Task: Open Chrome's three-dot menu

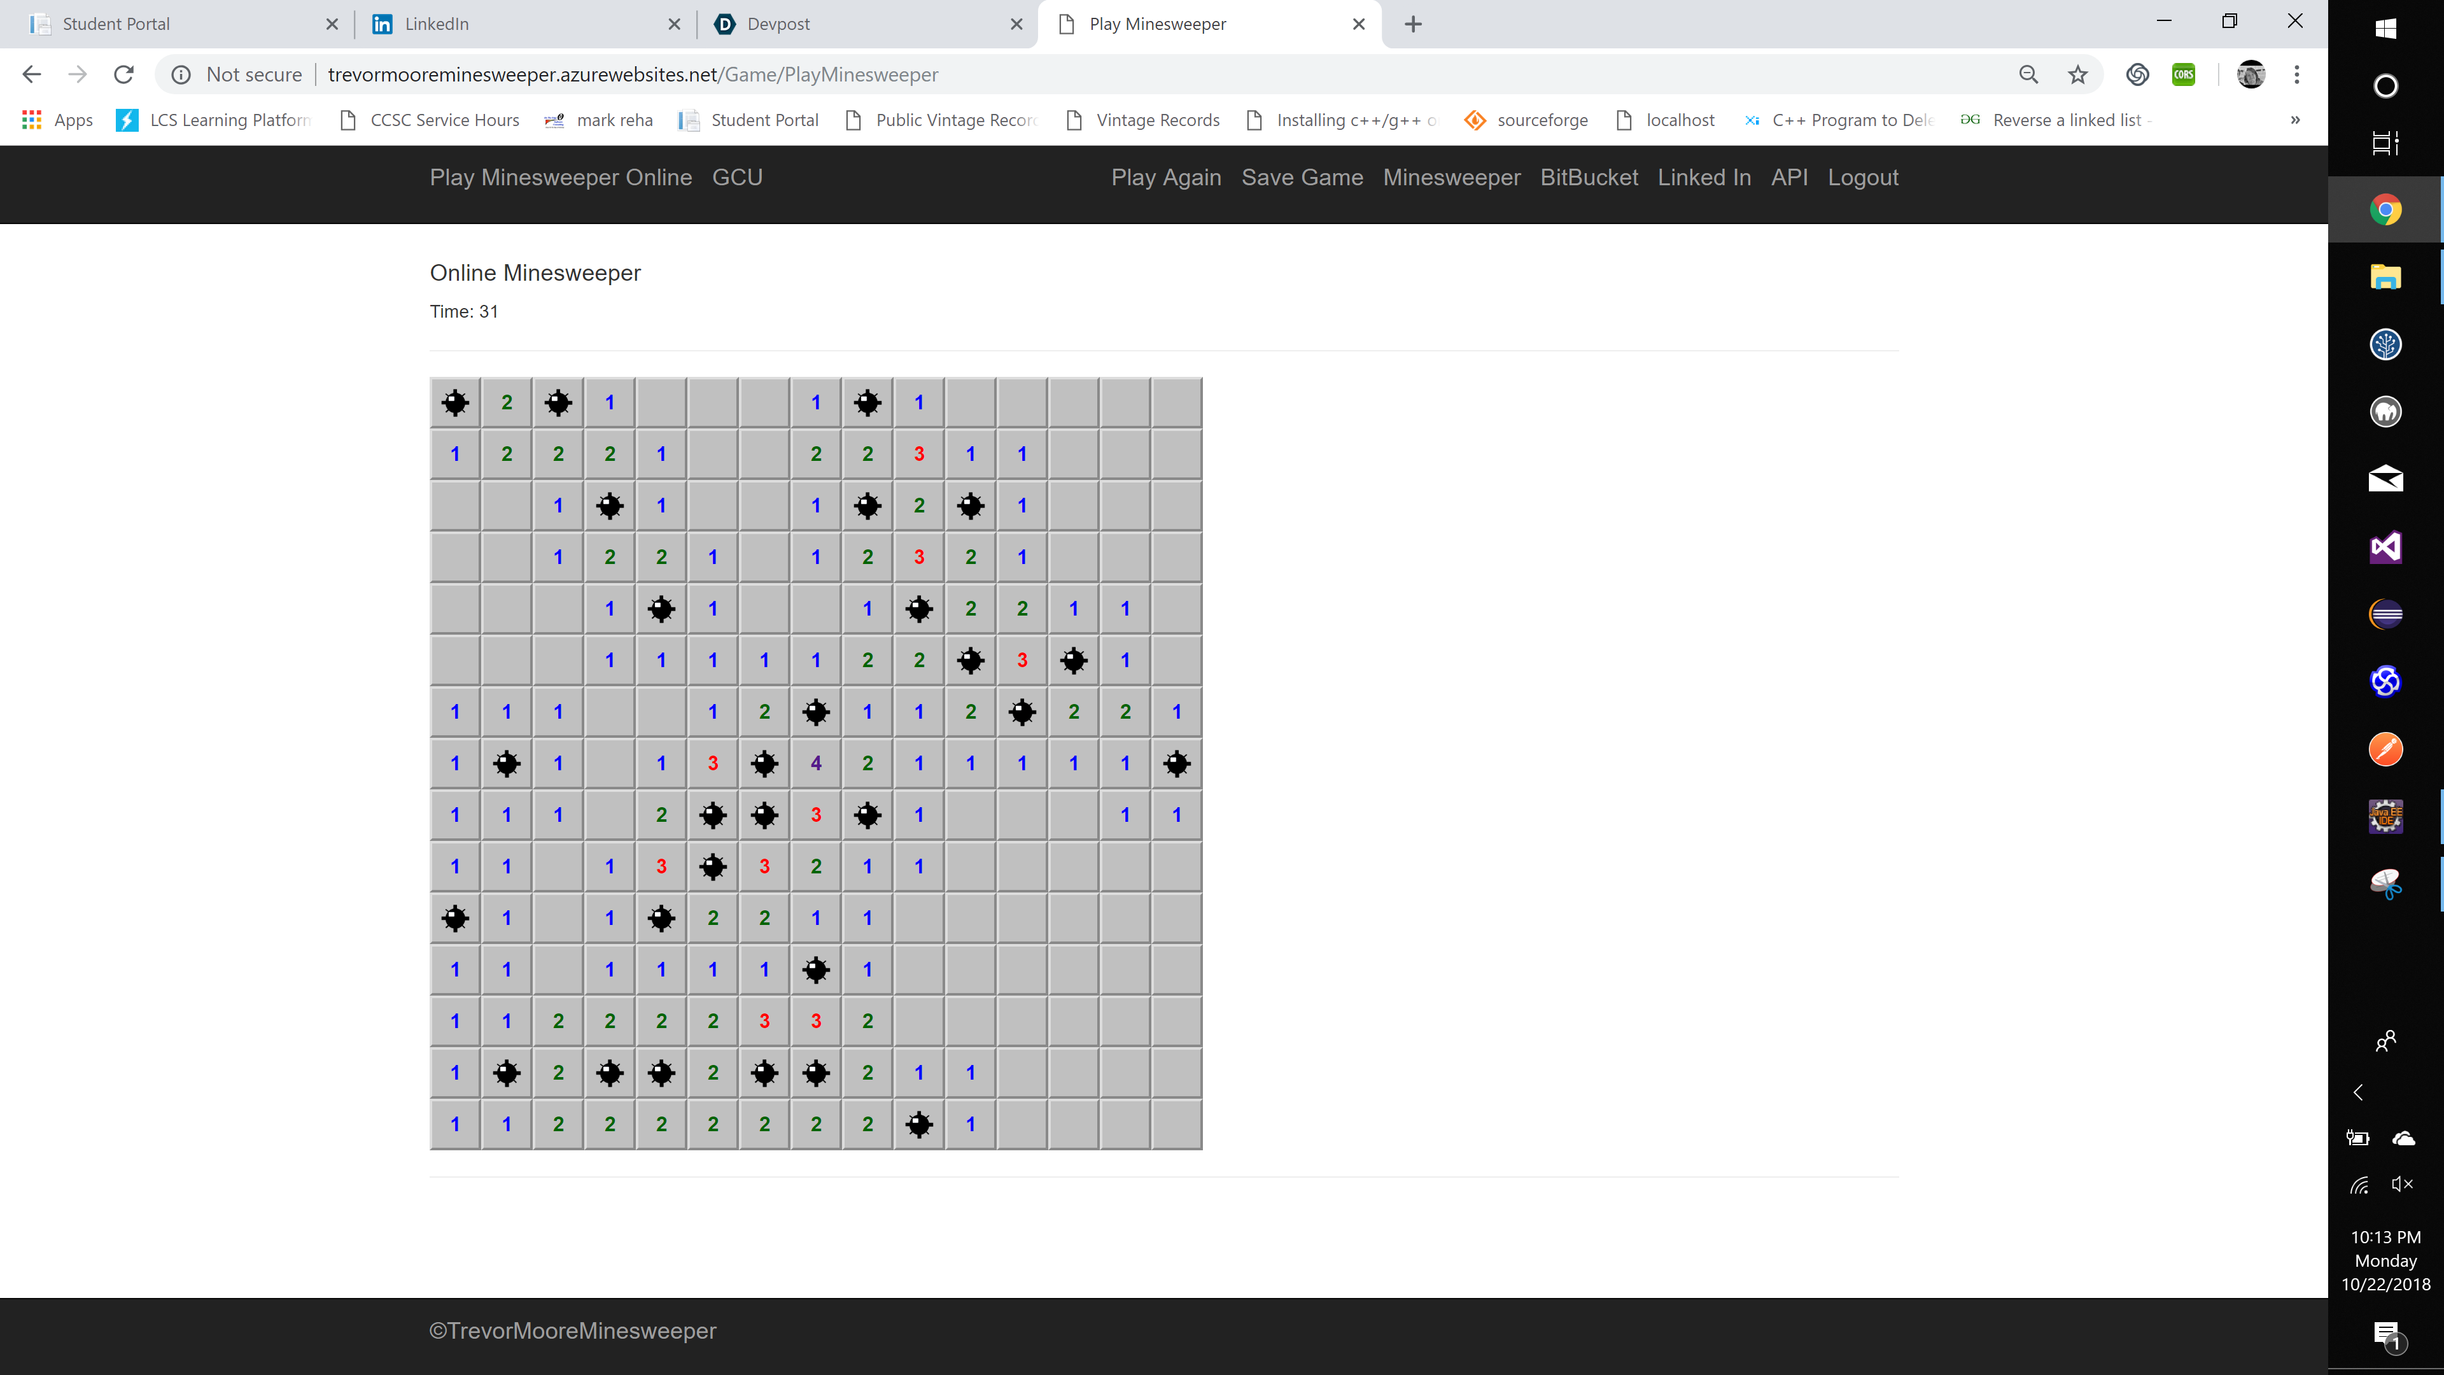Action: click(2297, 75)
